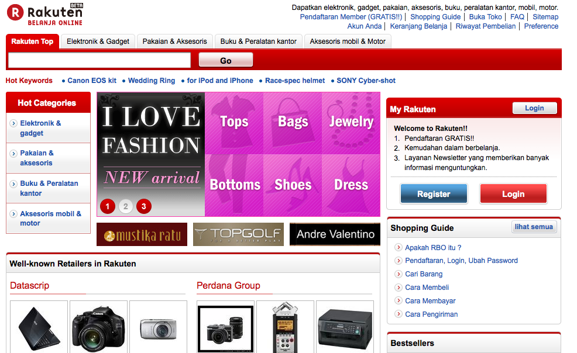Open the Dress fashion category tile
The image size is (577, 353).
click(x=351, y=185)
